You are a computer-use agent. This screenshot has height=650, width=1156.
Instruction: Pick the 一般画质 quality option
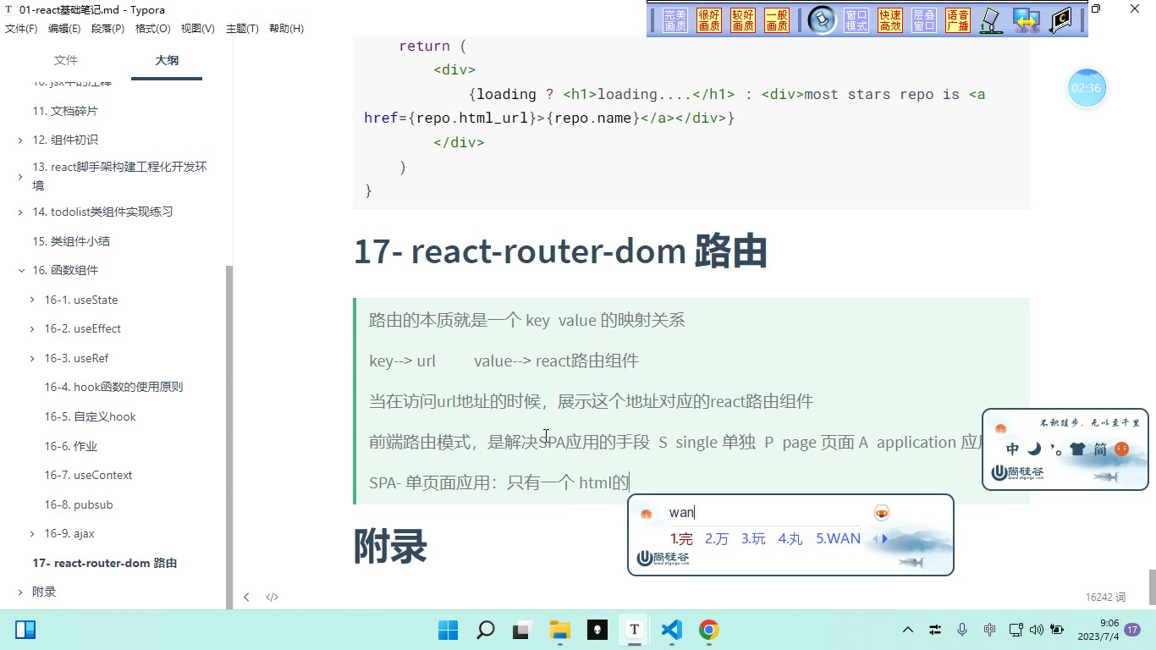pyautogui.click(x=777, y=20)
